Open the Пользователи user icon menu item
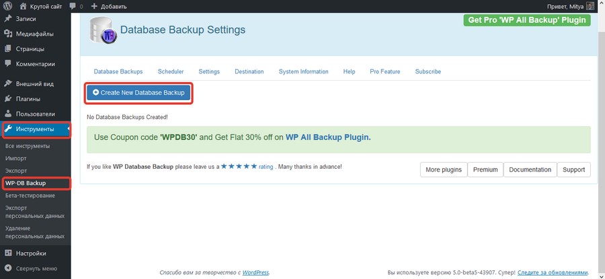This screenshot has height=279, width=605. tap(7, 114)
